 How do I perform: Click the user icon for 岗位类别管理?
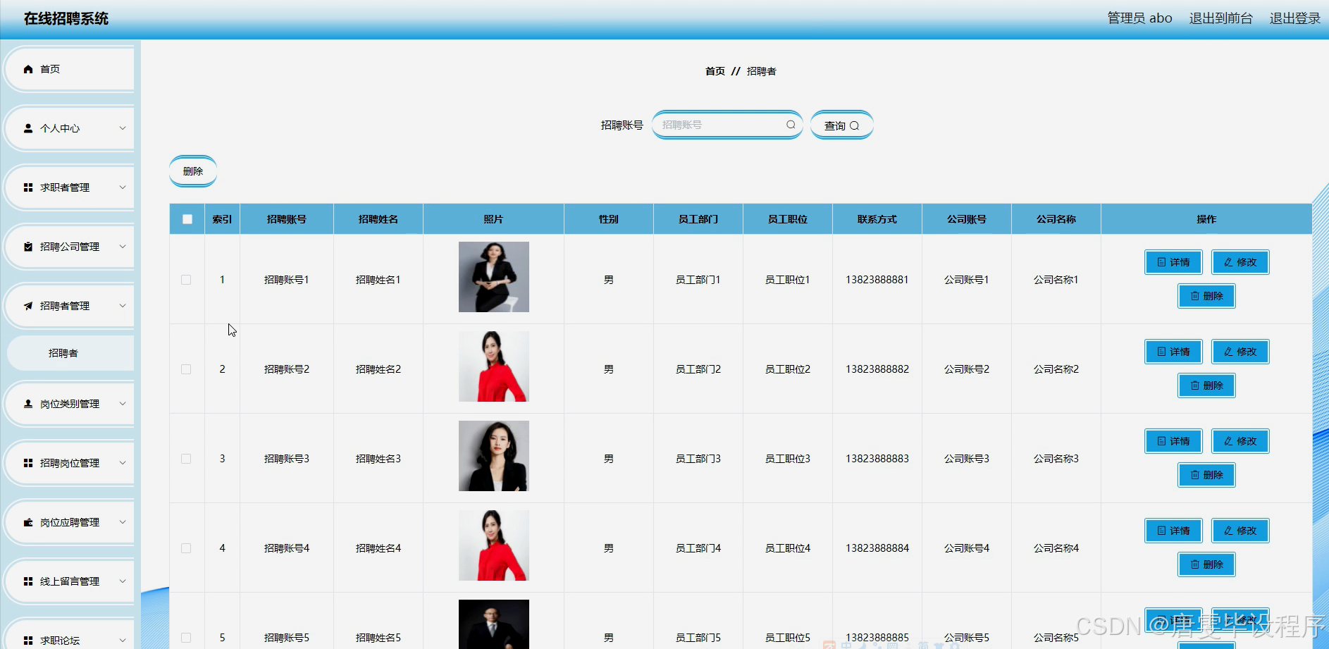28,404
